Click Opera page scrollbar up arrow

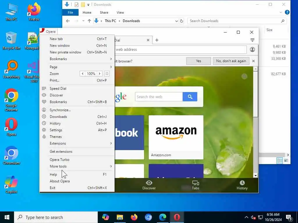256,69
